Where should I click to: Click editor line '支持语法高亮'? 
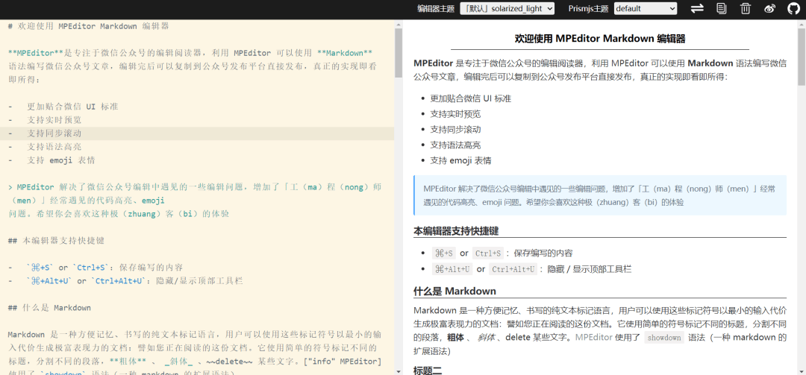coord(45,146)
